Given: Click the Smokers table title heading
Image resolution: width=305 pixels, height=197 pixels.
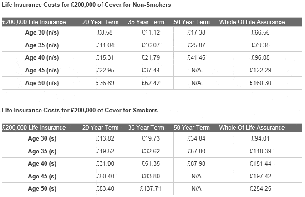Looking at the screenshot, I should tap(80, 110).
